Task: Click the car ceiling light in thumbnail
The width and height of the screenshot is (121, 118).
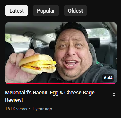Action: 29,34
